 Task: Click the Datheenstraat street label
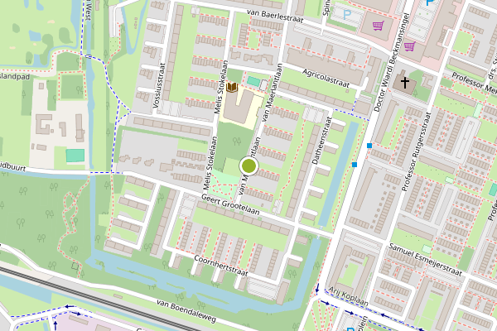pyautogui.click(x=321, y=141)
